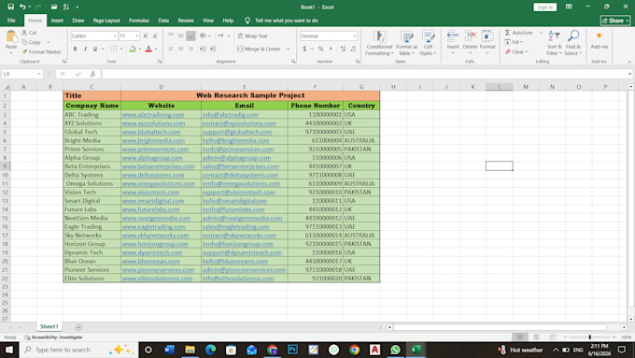Apply Accounting dollar number format
This screenshot has width=635, height=358.
tap(304, 49)
